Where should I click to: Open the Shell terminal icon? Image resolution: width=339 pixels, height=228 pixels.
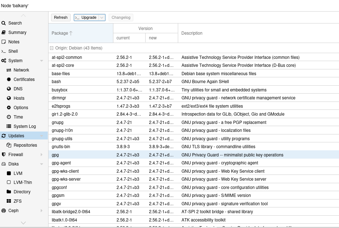point(4,51)
